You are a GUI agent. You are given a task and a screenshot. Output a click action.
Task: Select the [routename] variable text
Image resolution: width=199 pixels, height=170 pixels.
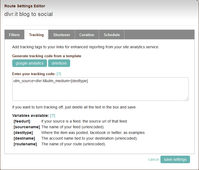(25, 144)
